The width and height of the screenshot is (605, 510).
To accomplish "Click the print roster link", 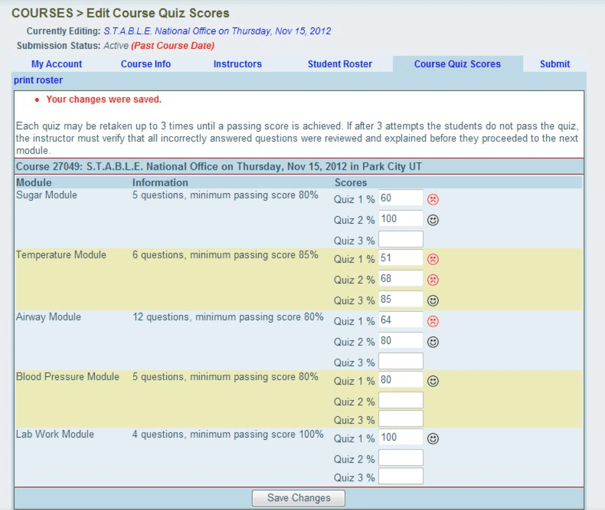I will (38, 80).
